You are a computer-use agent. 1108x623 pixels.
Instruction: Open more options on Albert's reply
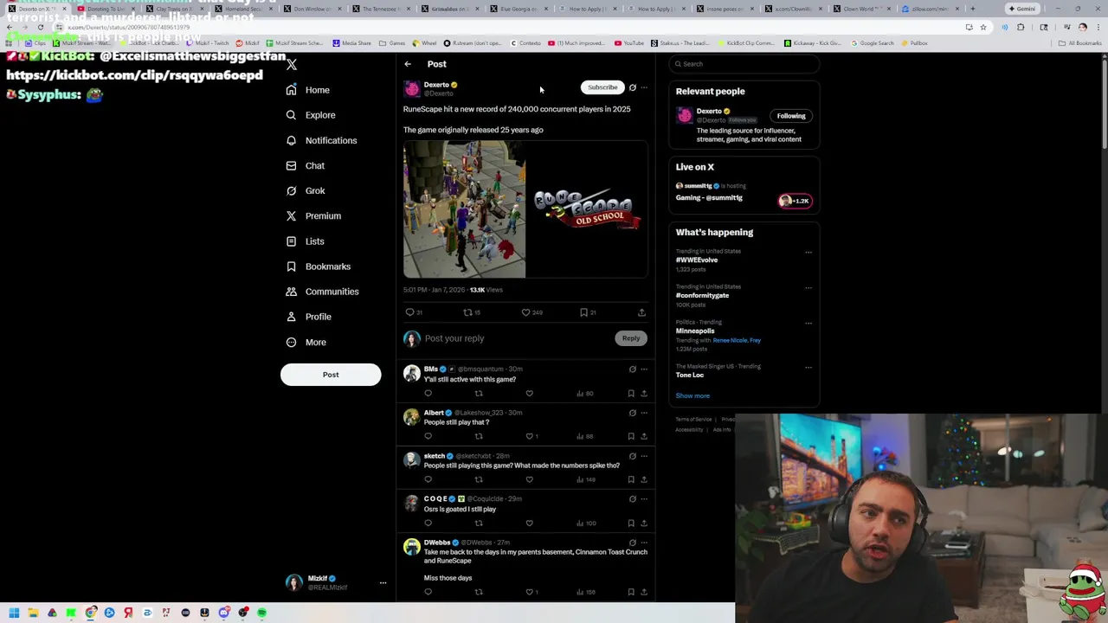(644, 413)
